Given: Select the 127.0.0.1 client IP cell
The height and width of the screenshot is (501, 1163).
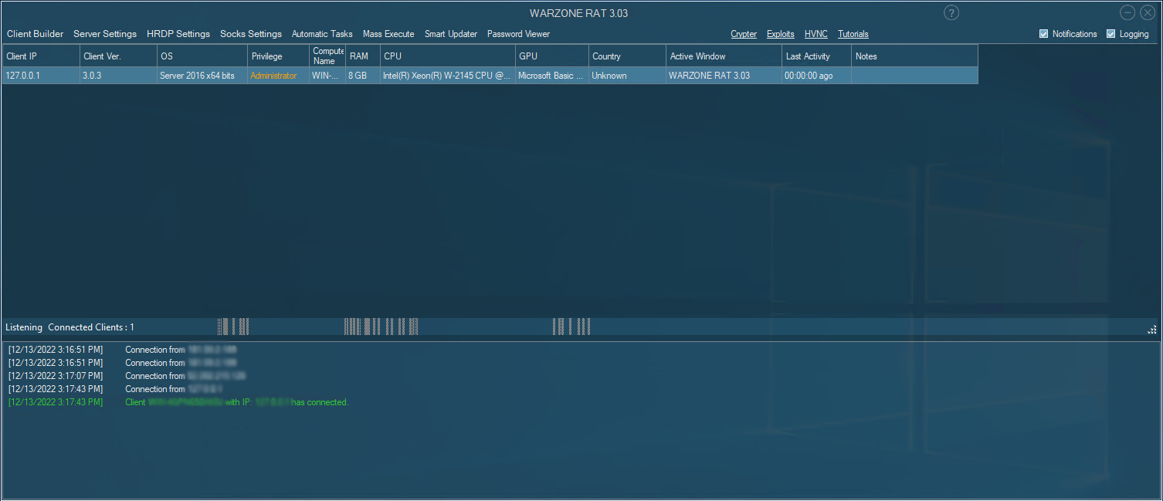Looking at the screenshot, I should (x=41, y=76).
